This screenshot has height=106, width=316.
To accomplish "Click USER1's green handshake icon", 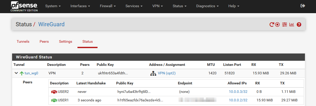I will click(x=54, y=100).
